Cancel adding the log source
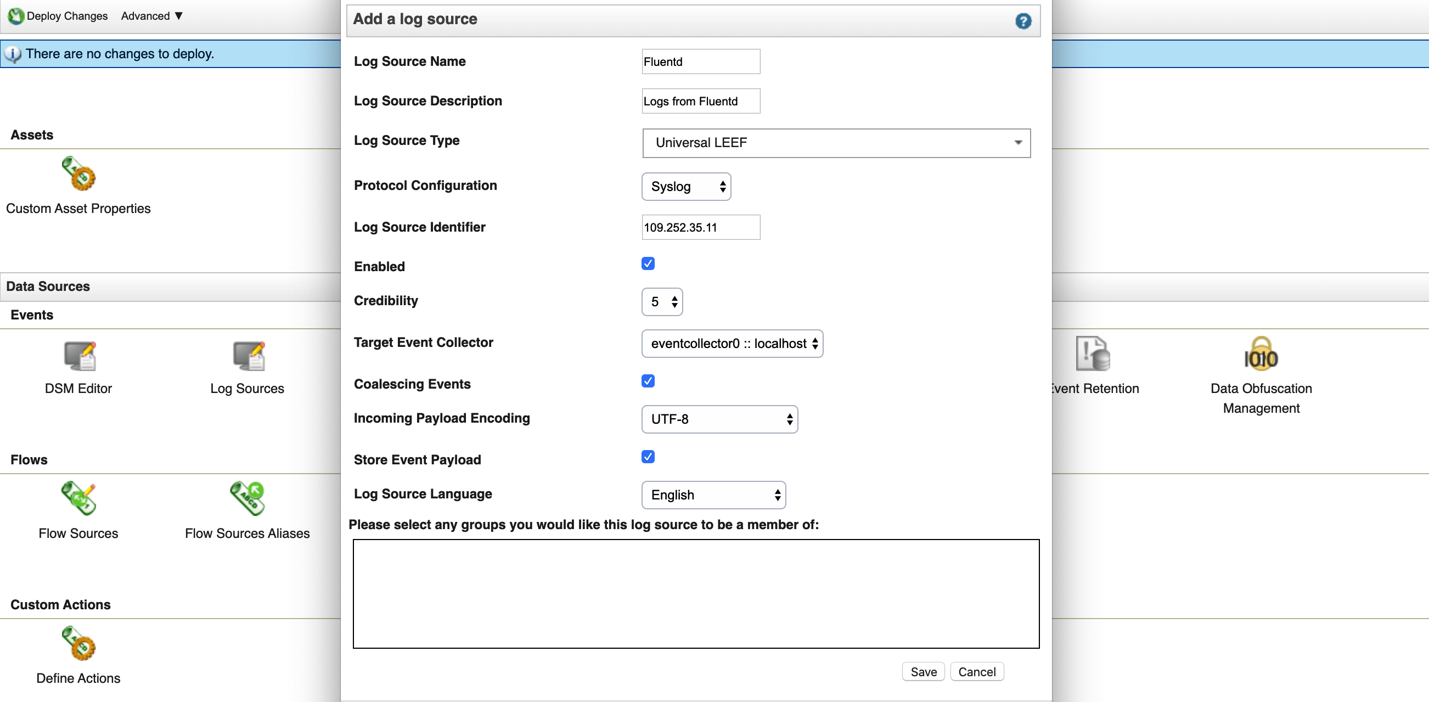The height and width of the screenshot is (702, 1429). 977,671
